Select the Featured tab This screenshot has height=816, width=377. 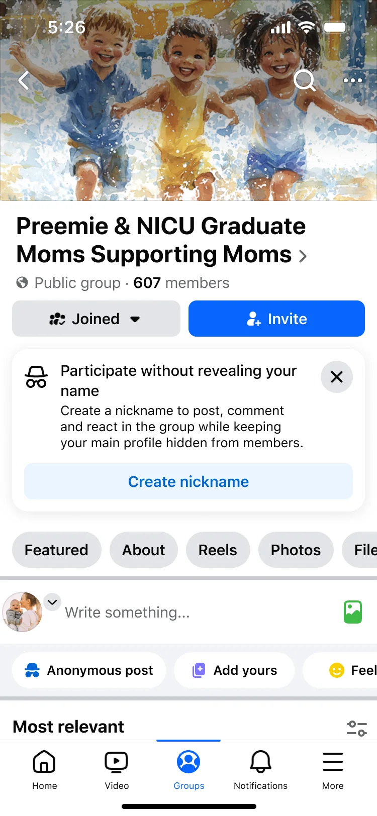[x=56, y=550]
